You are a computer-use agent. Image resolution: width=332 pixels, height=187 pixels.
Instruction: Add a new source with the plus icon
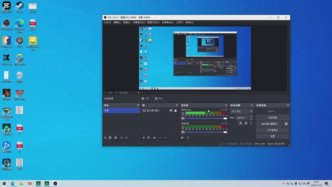[x=144, y=138]
